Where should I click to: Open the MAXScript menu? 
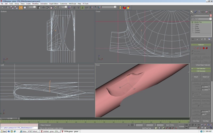coord(72,4)
